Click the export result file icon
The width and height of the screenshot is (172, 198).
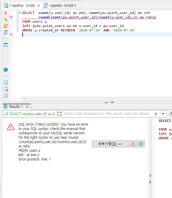point(6,83)
